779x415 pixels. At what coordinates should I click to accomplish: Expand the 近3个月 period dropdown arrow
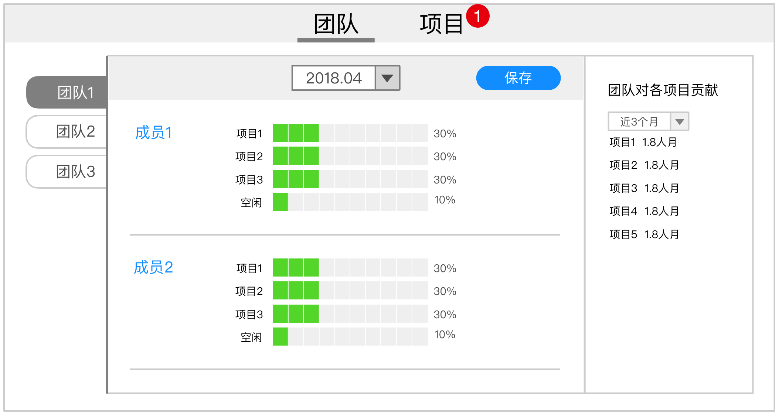[680, 121]
